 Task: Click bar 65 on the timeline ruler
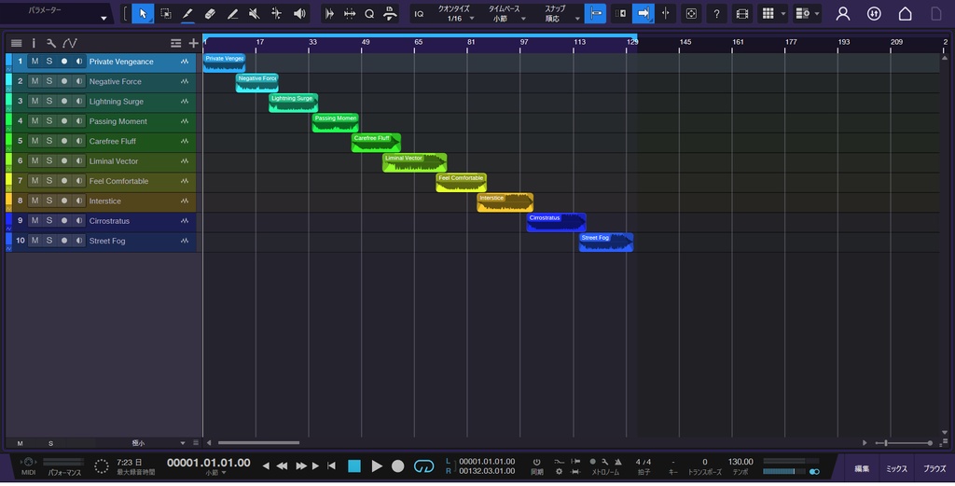(419, 42)
